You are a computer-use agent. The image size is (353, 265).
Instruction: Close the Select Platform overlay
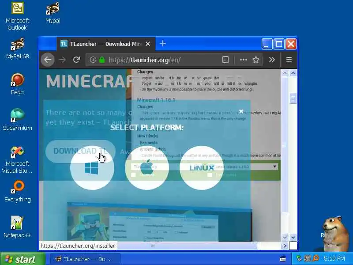pos(241,111)
